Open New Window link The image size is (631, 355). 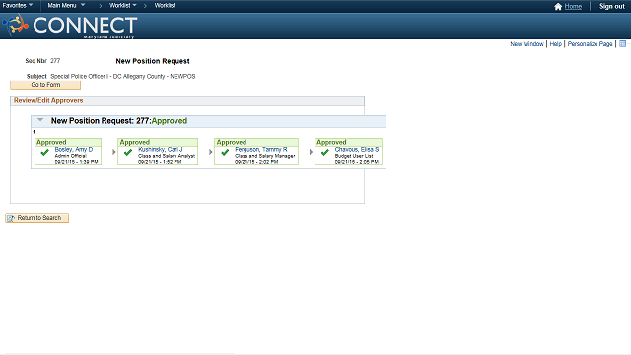pos(526,43)
